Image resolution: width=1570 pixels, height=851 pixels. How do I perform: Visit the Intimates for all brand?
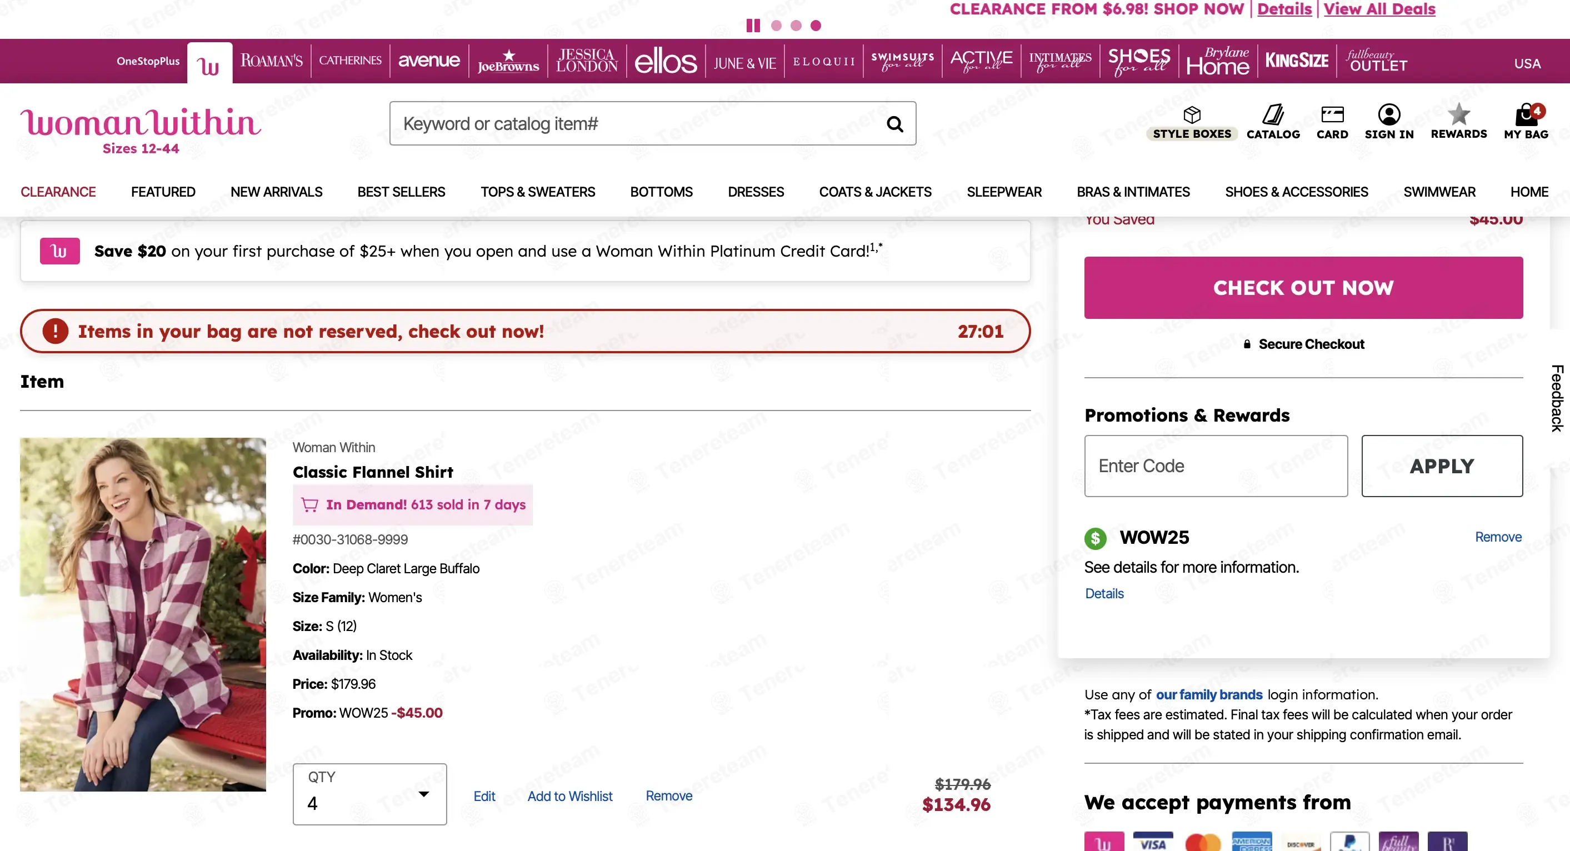pos(1061,61)
